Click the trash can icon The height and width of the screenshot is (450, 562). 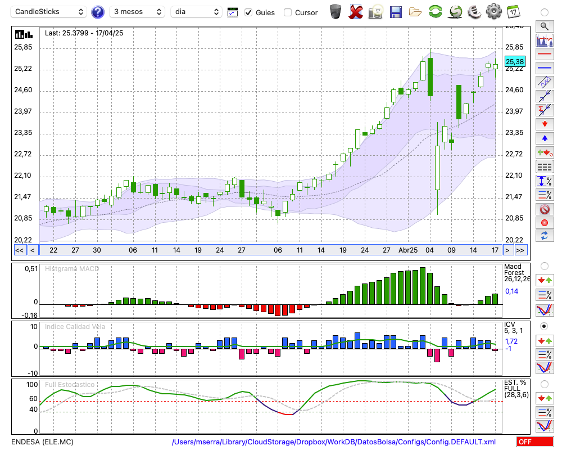[x=336, y=12]
